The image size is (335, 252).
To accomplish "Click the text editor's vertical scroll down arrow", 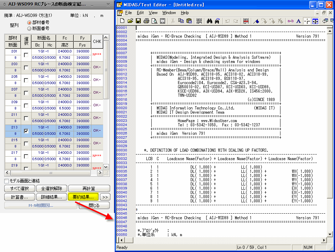I will pyautogui.click(x=330, y=234).
